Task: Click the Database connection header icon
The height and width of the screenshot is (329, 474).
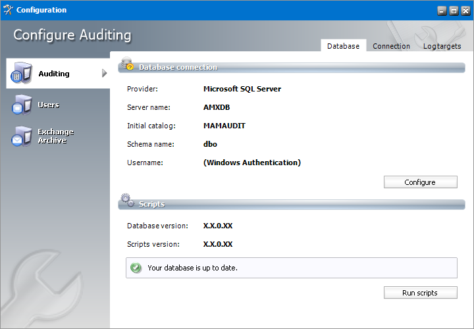Action: point(126,64)
